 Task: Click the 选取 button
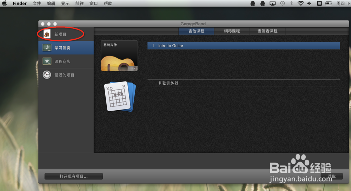coord(332,176)
